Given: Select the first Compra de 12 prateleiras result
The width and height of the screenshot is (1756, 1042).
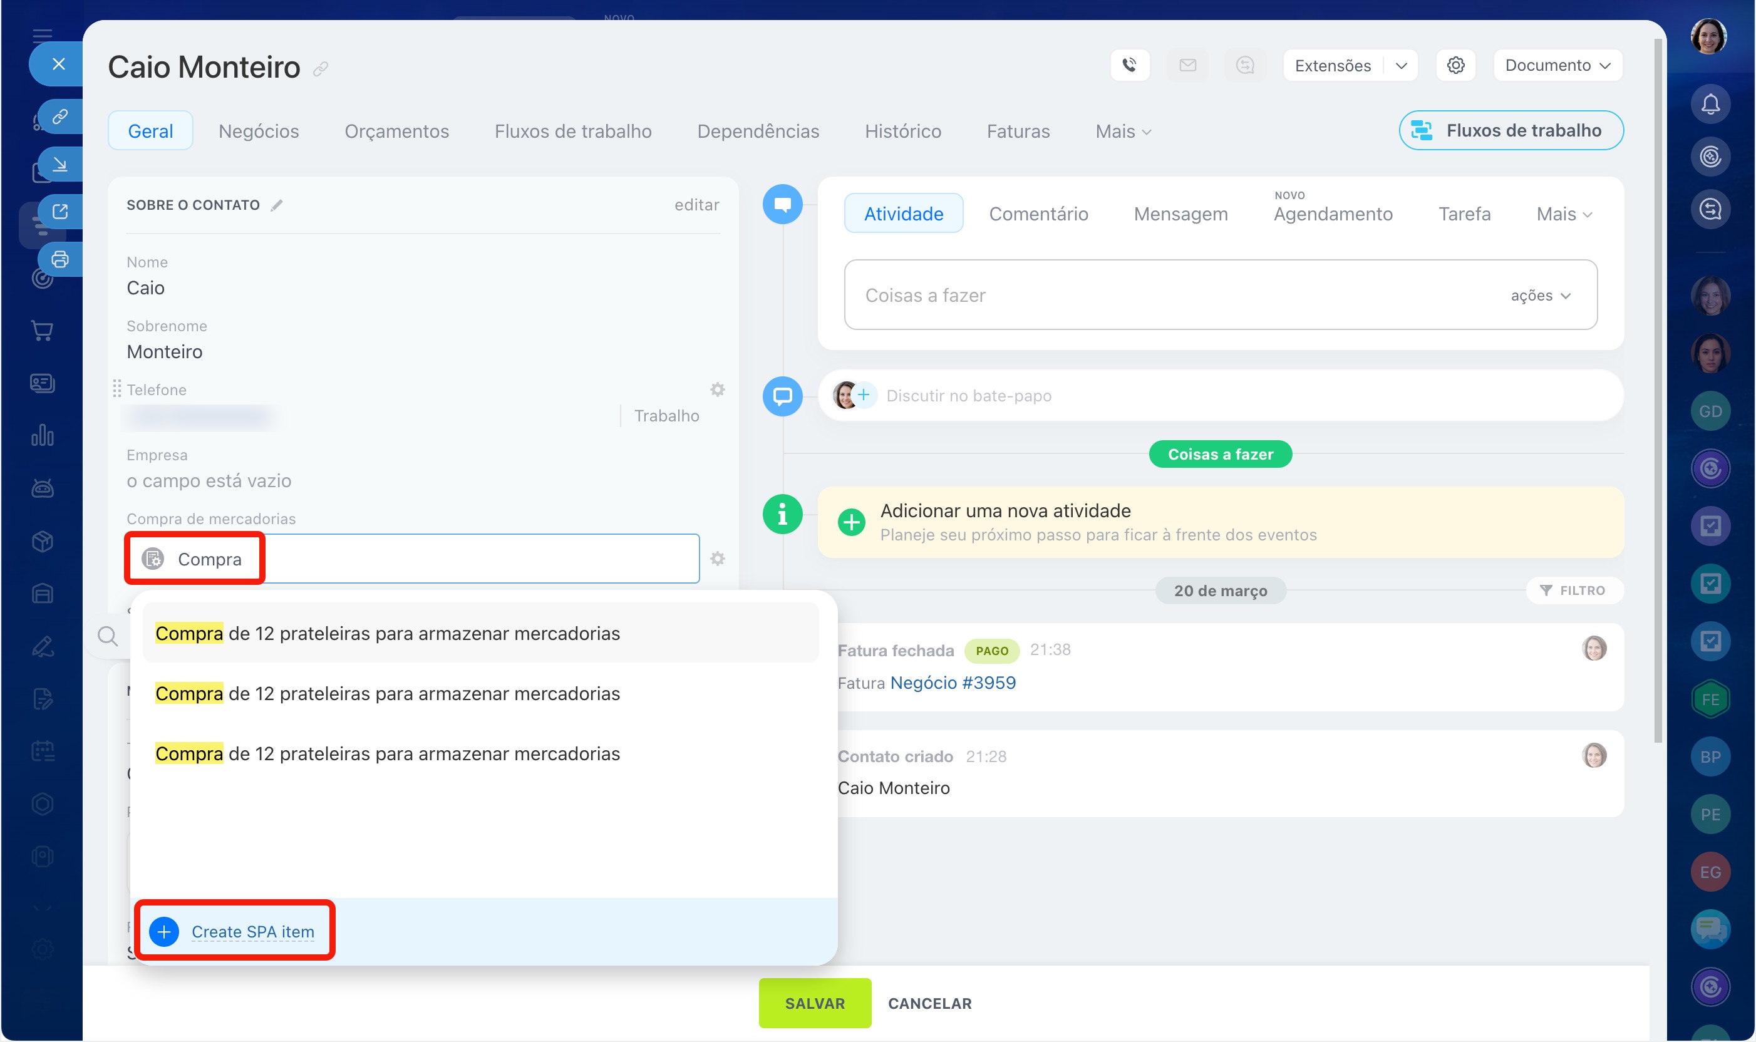Looking at the screenshot, I should [x=388, y=633].
